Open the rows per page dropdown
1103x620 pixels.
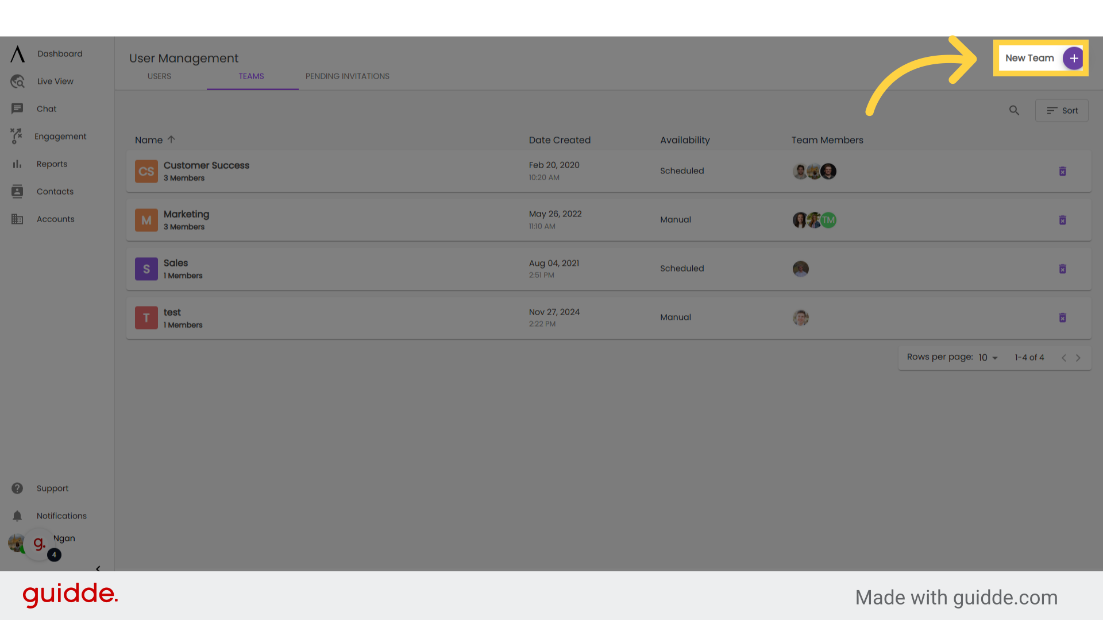(x=988, y=358)
